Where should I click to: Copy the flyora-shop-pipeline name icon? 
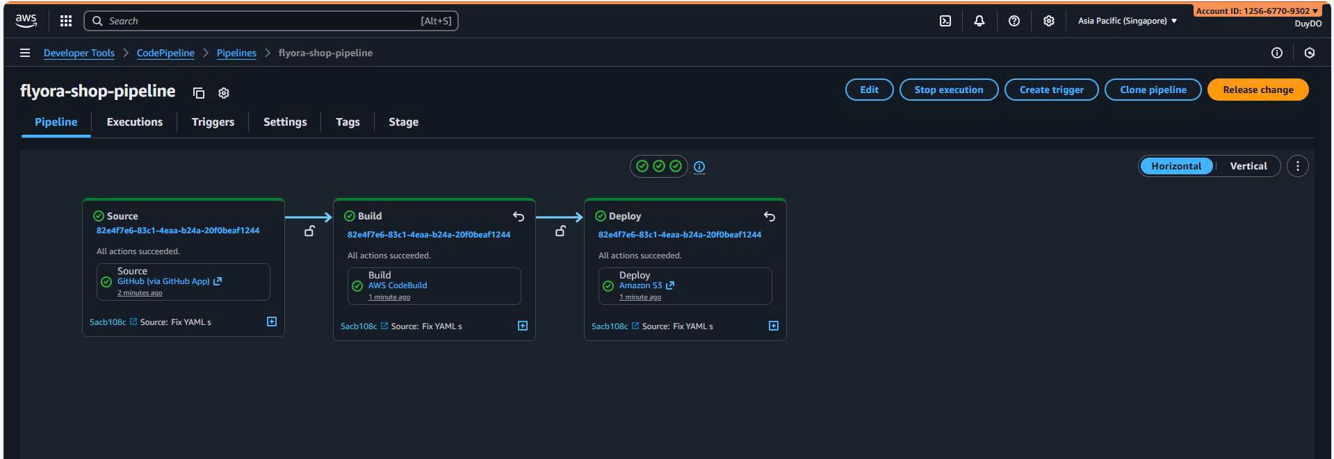(199, 93)
